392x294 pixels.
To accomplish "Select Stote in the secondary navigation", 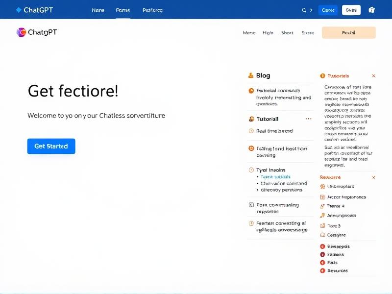I will [x=308, y=33].
